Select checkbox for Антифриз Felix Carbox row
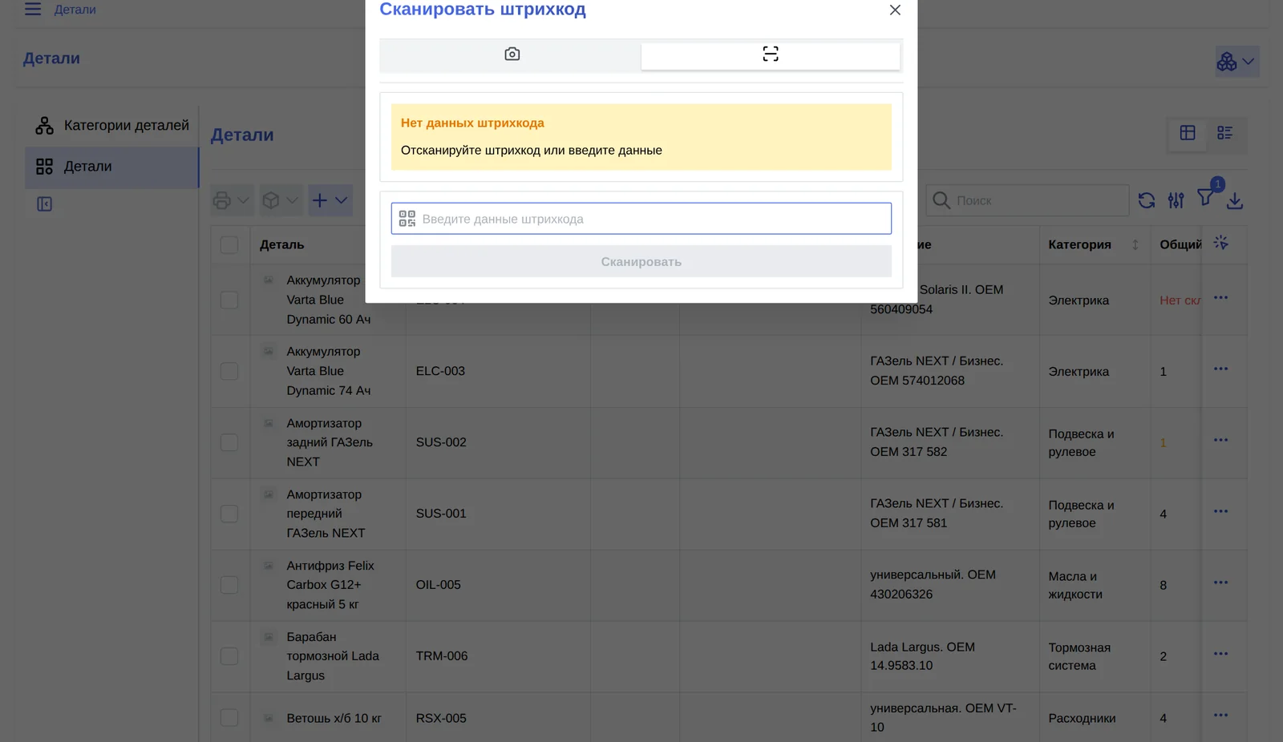Viewport: 1283px width, 742px height. click(229, 585)
